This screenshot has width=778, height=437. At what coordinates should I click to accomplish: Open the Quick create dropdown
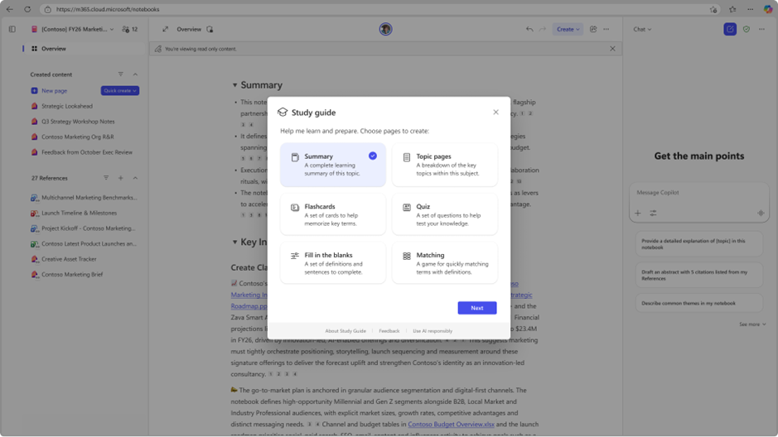click(120, 91)
